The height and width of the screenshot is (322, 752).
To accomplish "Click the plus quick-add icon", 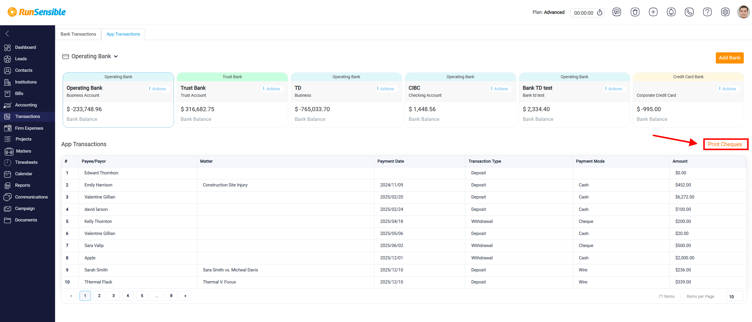I will point(653,12).
